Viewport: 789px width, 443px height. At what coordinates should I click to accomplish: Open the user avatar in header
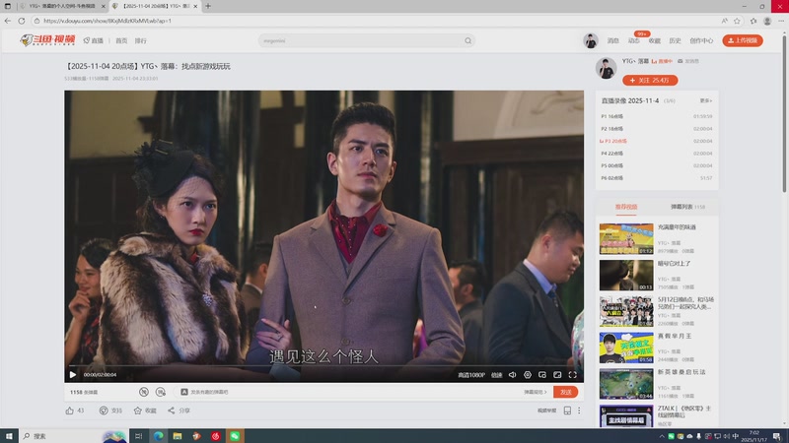tap(590, 40)
